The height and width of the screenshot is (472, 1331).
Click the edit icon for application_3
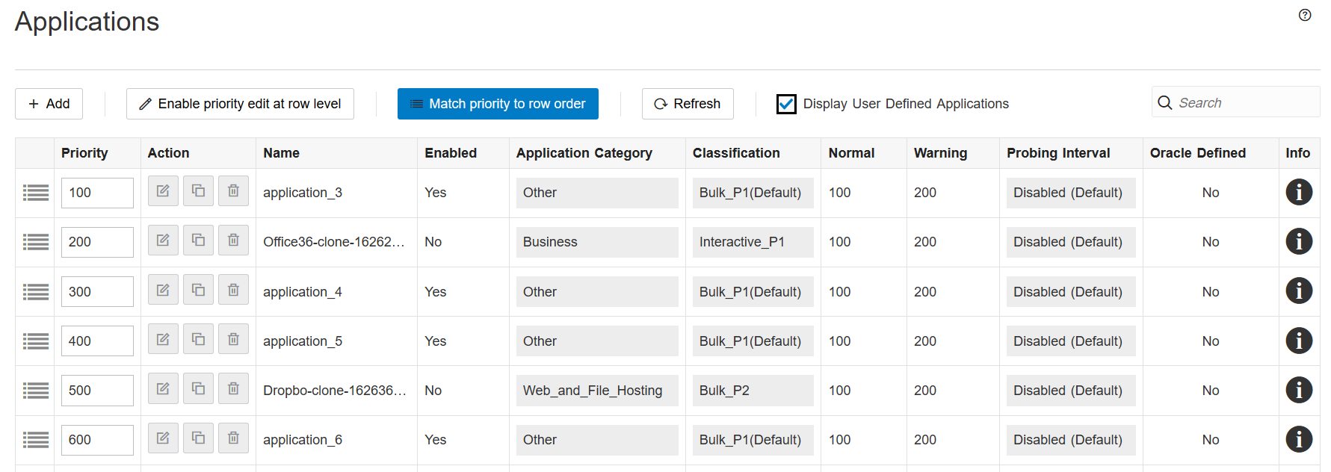click(163, 191)
